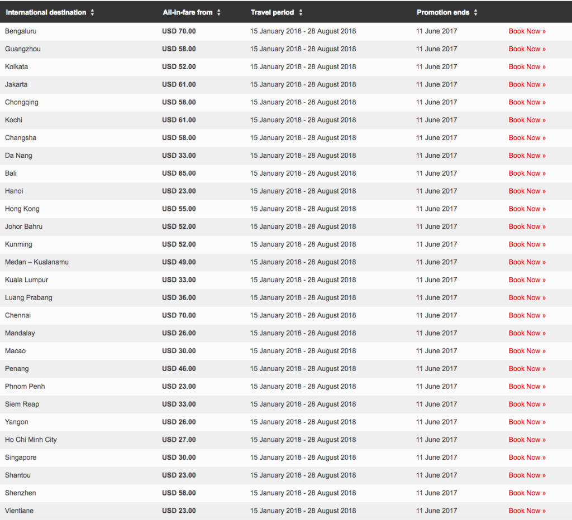Open Book Now link for Jakarta
Image resolution: width=572 pixels, height=520 pixels.
click(x=527, y=85)
